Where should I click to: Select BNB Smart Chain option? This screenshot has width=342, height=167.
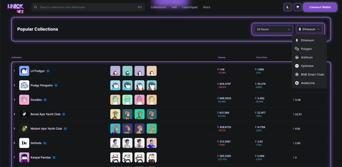[309, 74]
